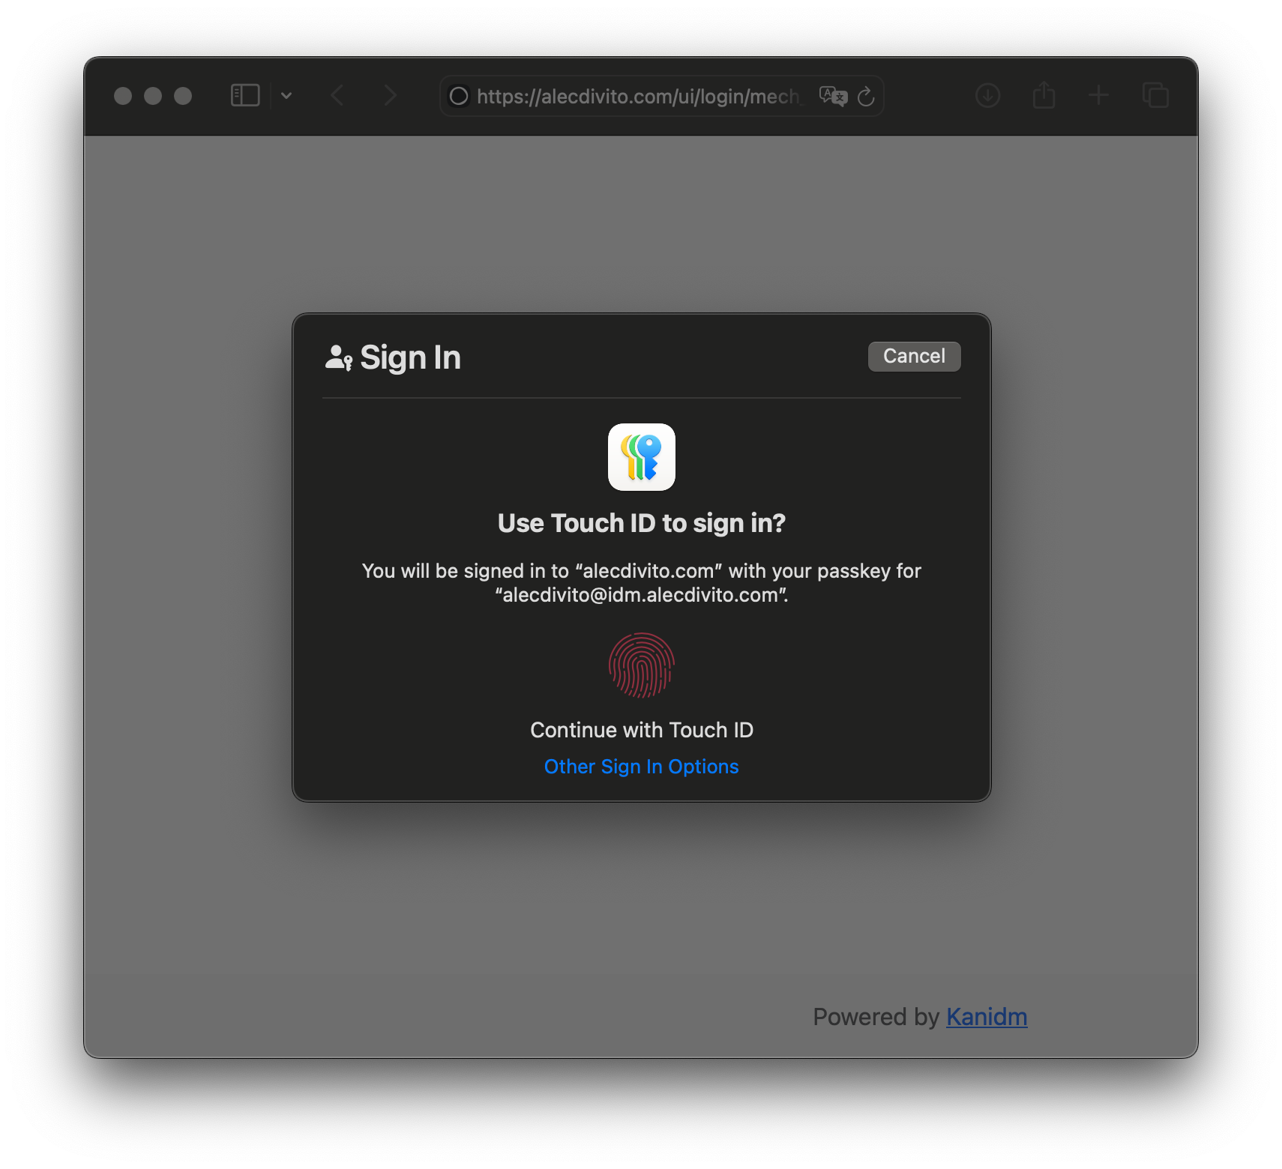Cancel the Sign In dialog

click(914, 356)
